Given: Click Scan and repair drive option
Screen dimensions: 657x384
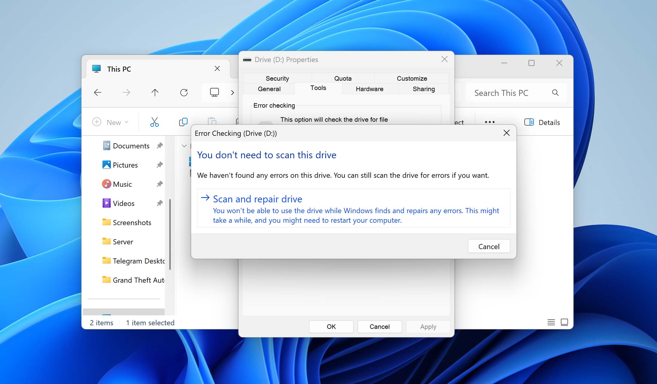Looking at the screenshot, I should click(258, 198).
